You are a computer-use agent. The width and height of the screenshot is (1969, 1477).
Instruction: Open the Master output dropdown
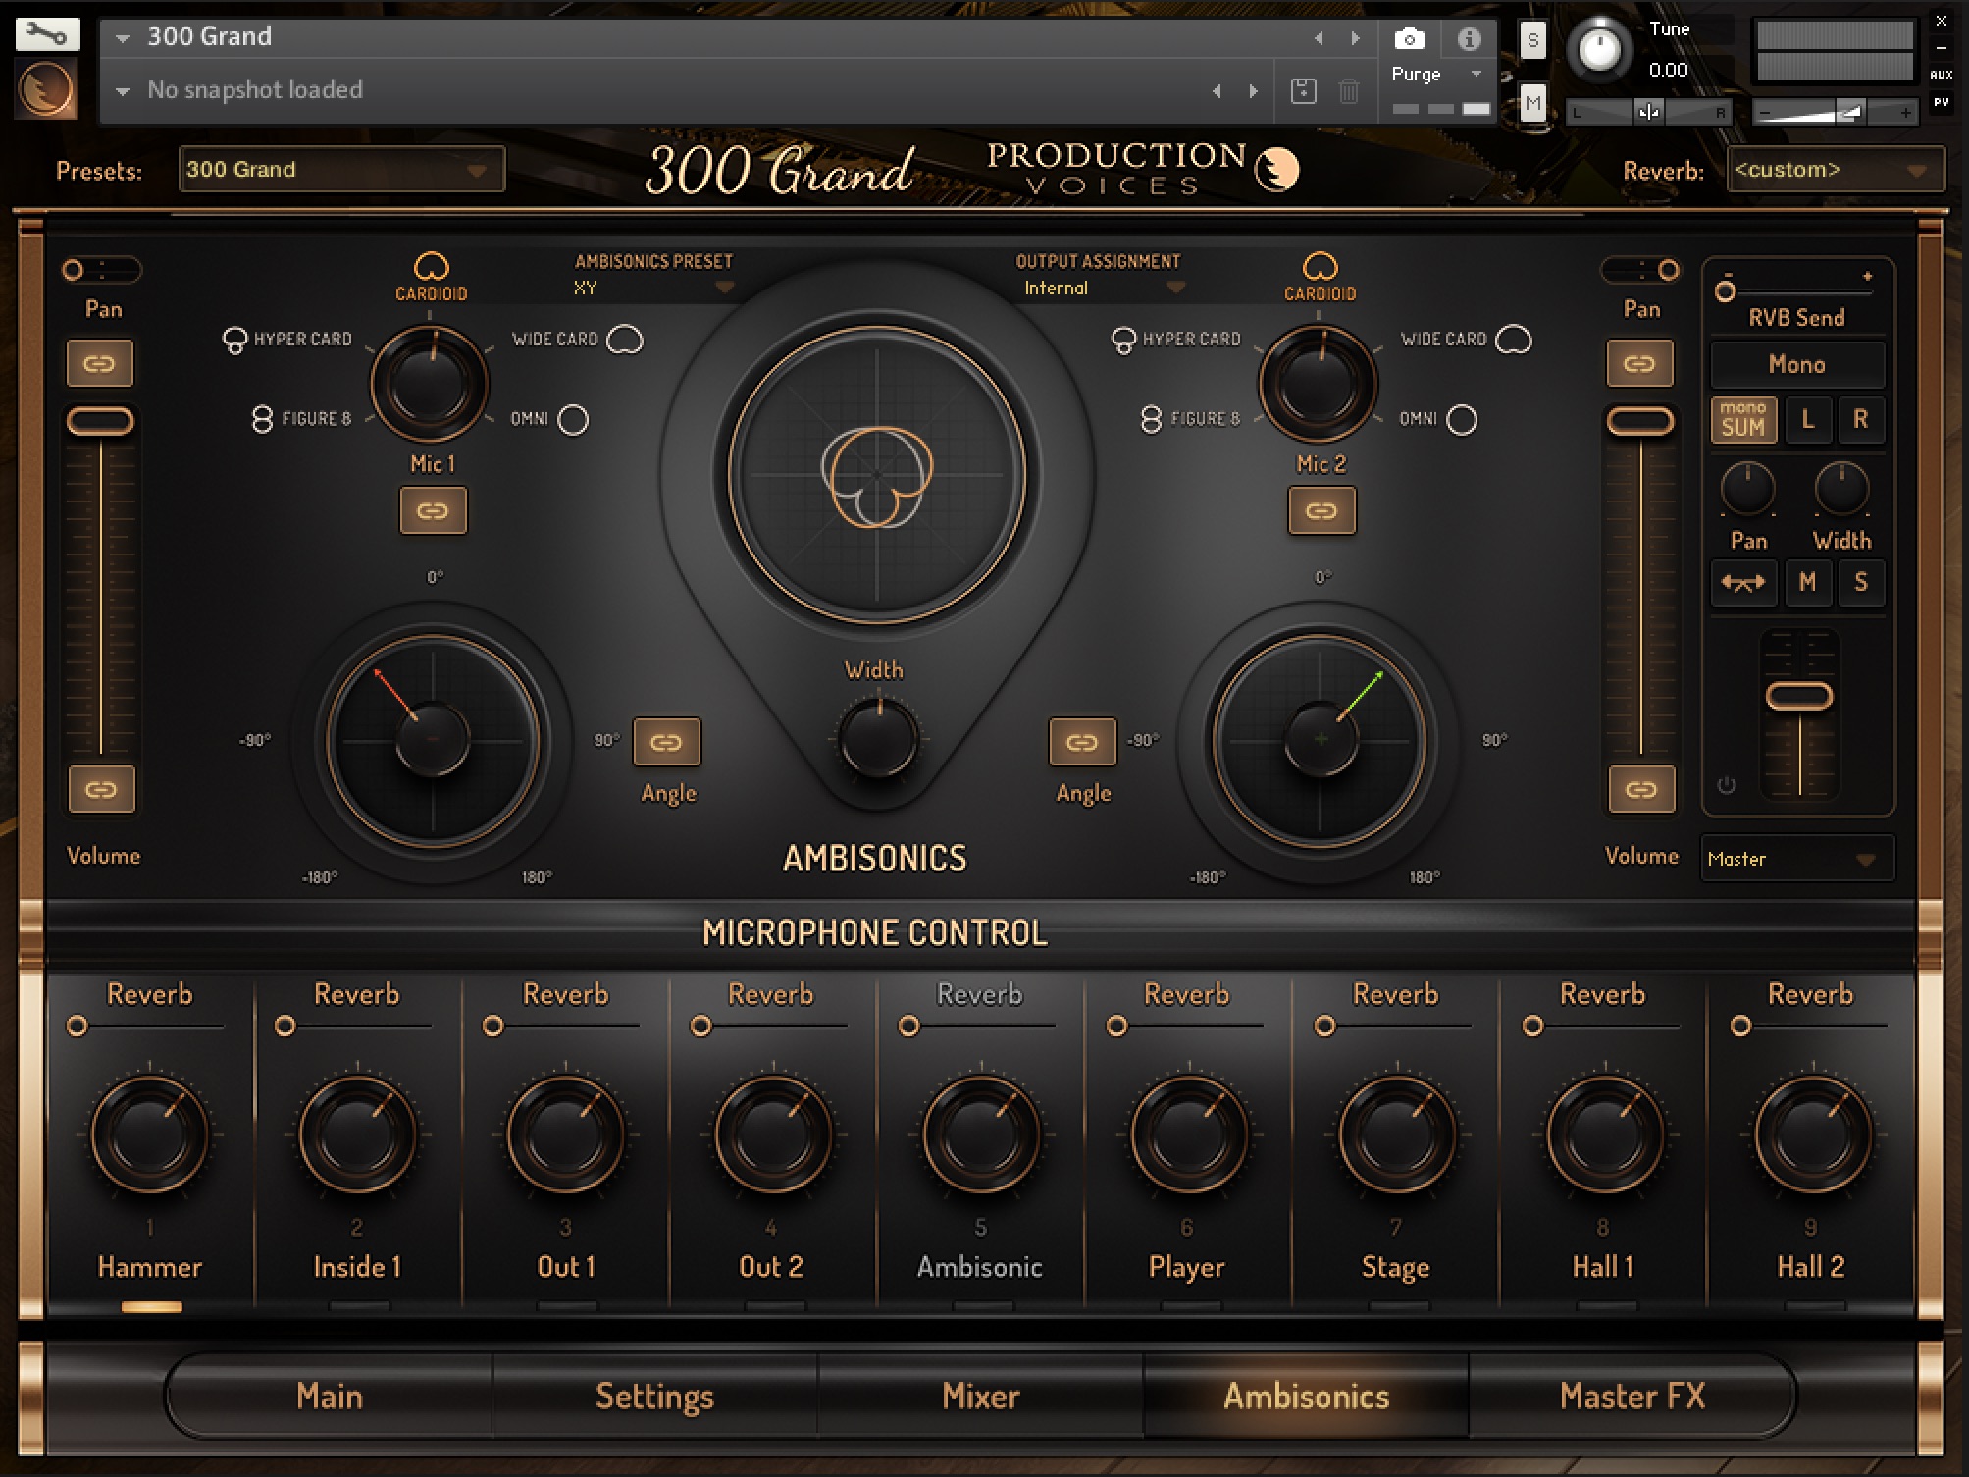pos(1796,859)
